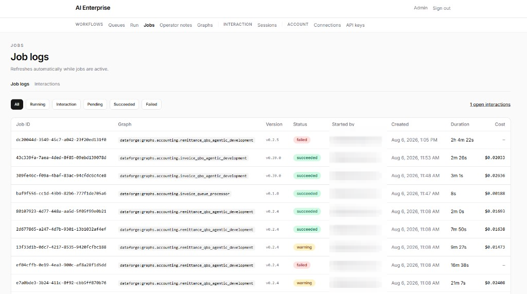Filter jobs by Failed
Image resolution: width=527 pixels, height=294 pixels.
[x=152, y=105]
